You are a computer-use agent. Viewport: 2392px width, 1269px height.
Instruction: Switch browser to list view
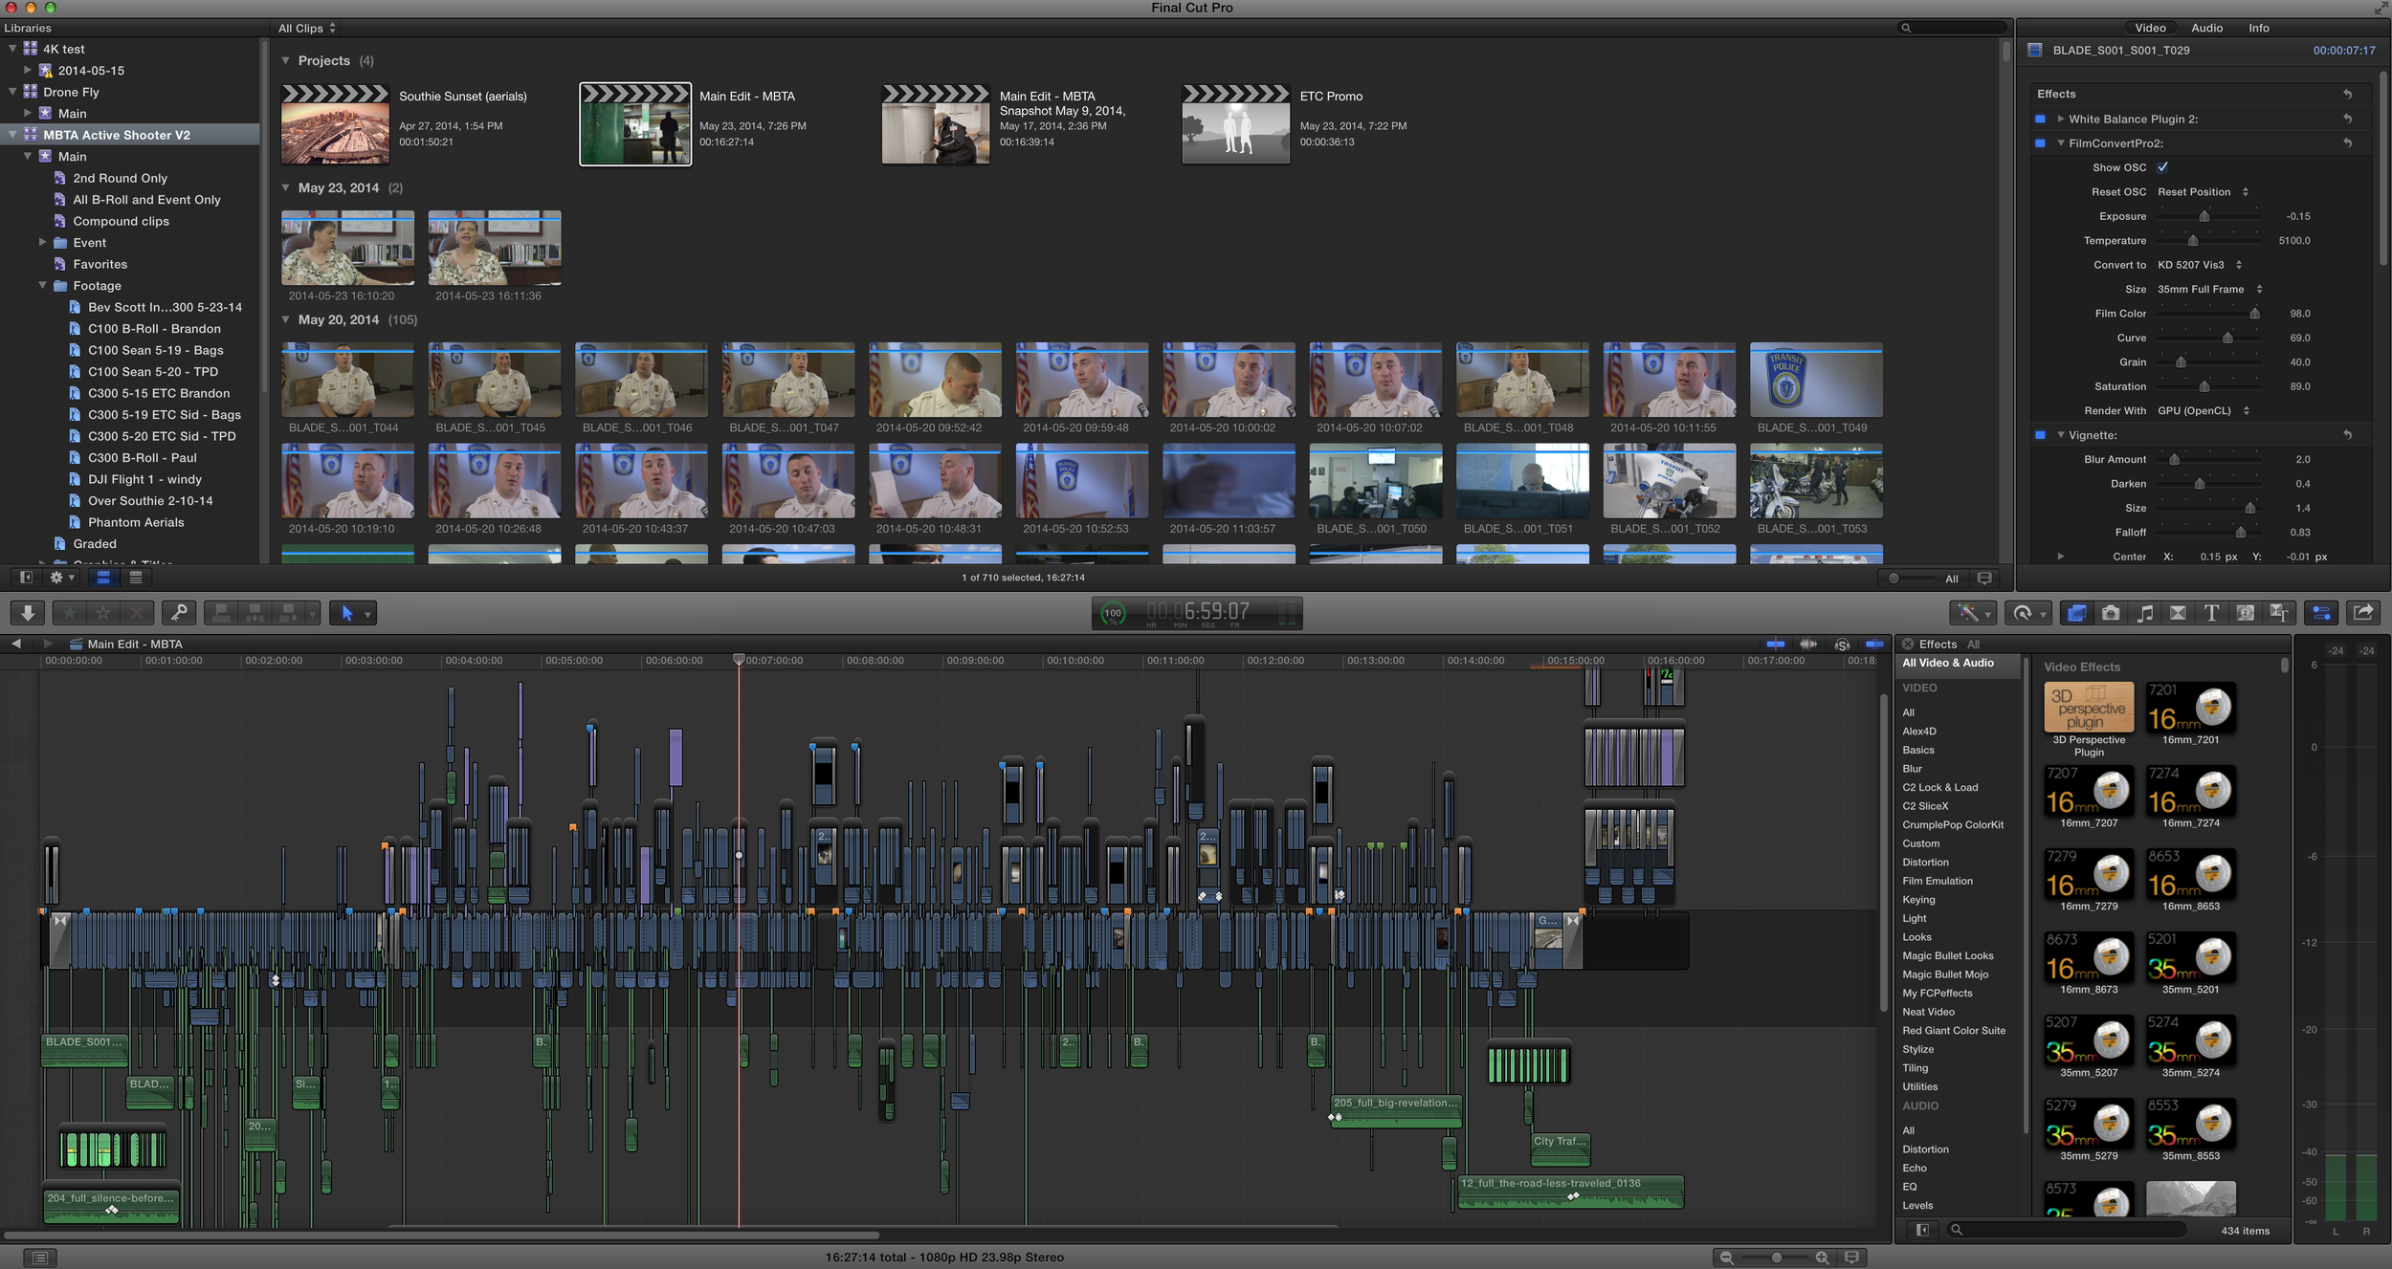pyautogui.click(x=136, y=578)
